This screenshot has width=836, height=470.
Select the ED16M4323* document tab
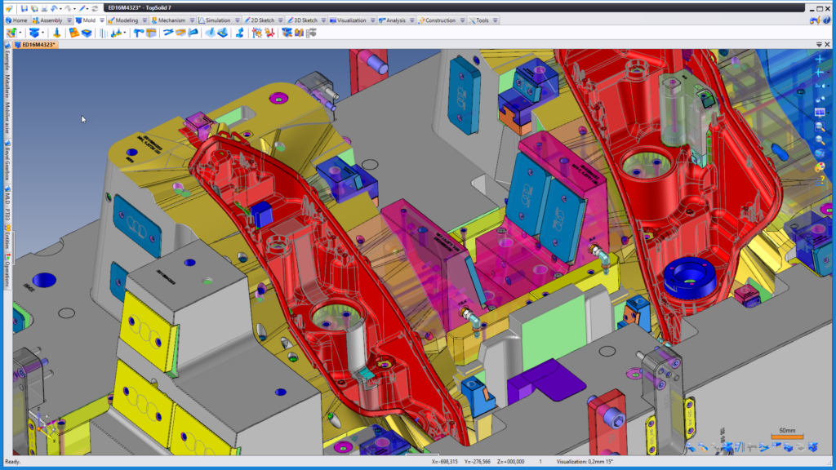36,45
